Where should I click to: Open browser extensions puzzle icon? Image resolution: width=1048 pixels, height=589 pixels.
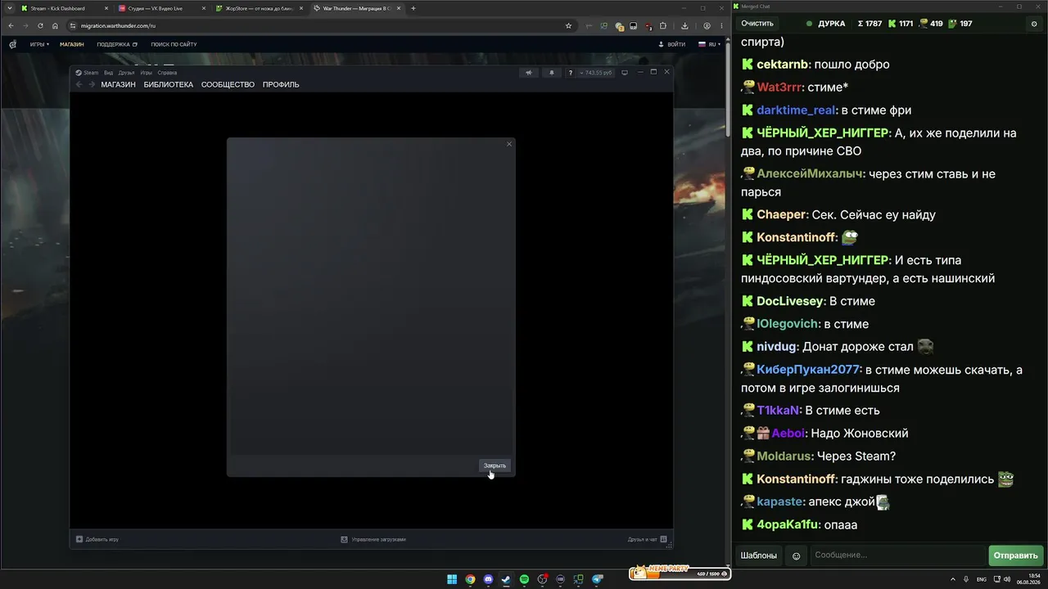tap(663, 25)
